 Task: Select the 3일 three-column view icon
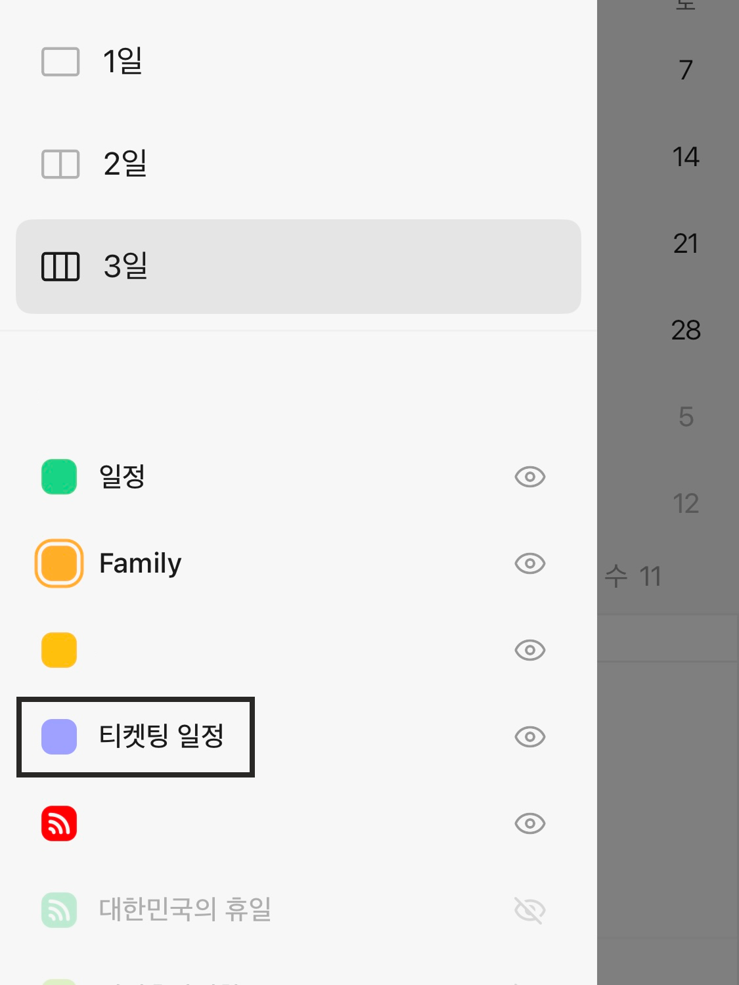tap(60, 267)
